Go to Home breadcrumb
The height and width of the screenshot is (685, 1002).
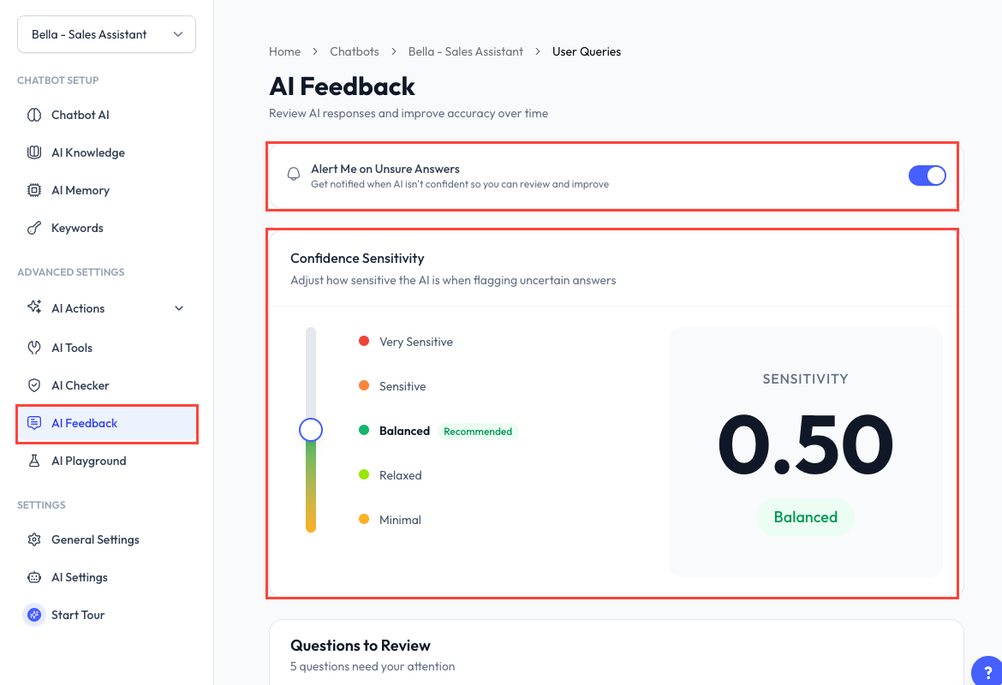[284, 51]
